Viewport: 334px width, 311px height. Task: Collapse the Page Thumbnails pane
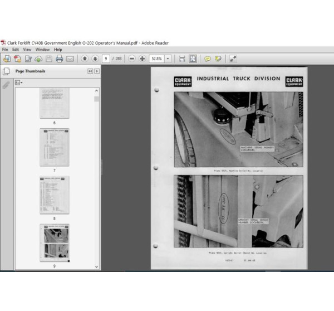(x=90, y=71)
